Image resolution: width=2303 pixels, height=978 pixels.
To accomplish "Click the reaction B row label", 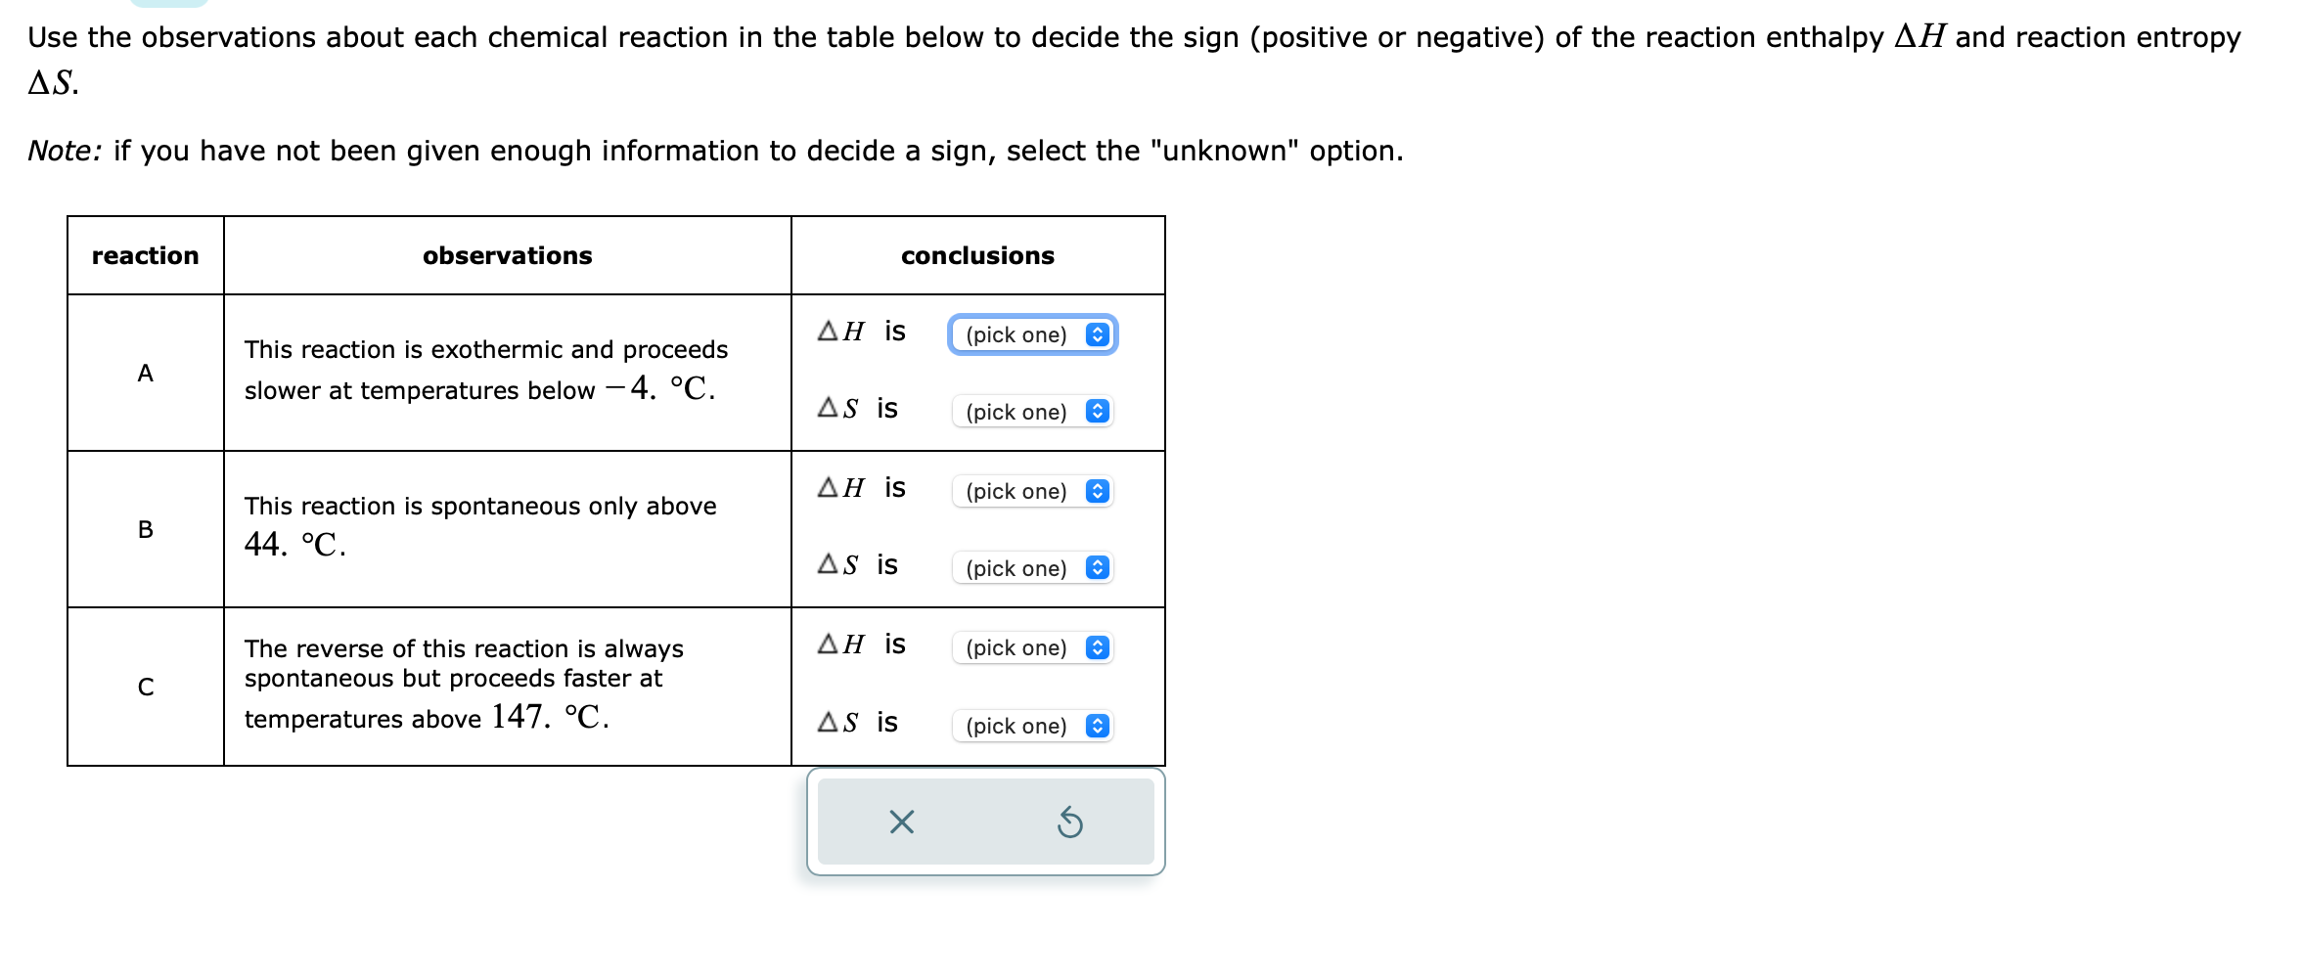I will point(145,530).
